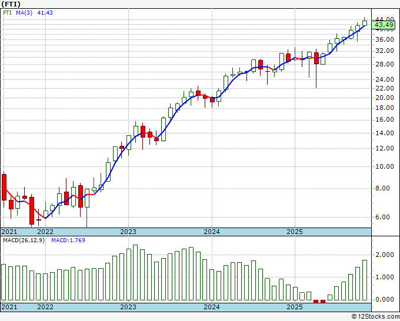Click the 43.49 current price tag
Viewport: 400px width, 321px height.
(x=385, y=25)
